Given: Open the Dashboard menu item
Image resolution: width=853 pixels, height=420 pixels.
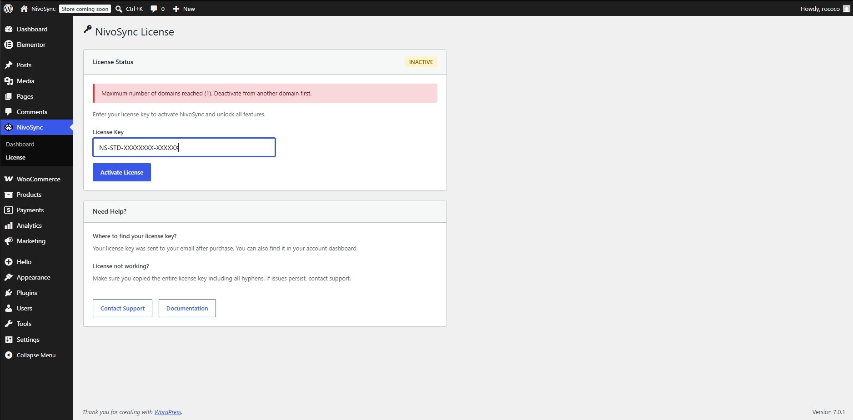Looking at the screenshot, I should pyautogui.click(x=32, y=29).
